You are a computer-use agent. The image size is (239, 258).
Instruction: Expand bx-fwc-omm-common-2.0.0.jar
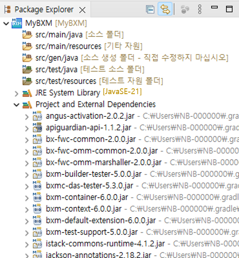pos(27,152)
